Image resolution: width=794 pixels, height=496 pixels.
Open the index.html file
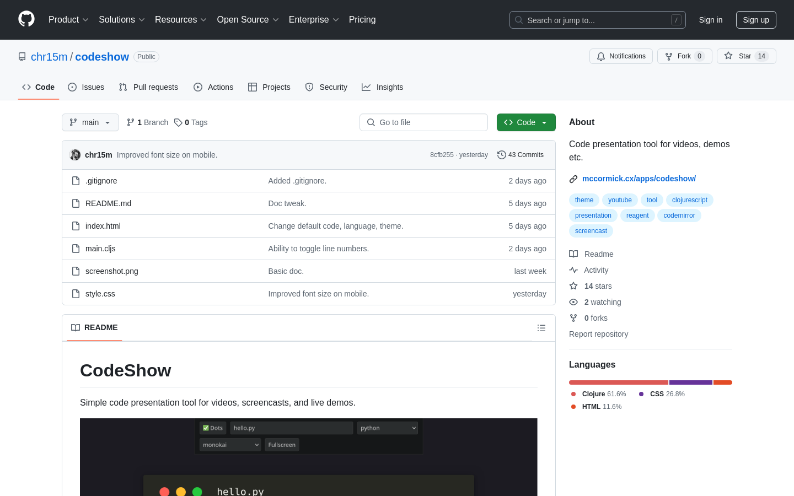point(103,226)
